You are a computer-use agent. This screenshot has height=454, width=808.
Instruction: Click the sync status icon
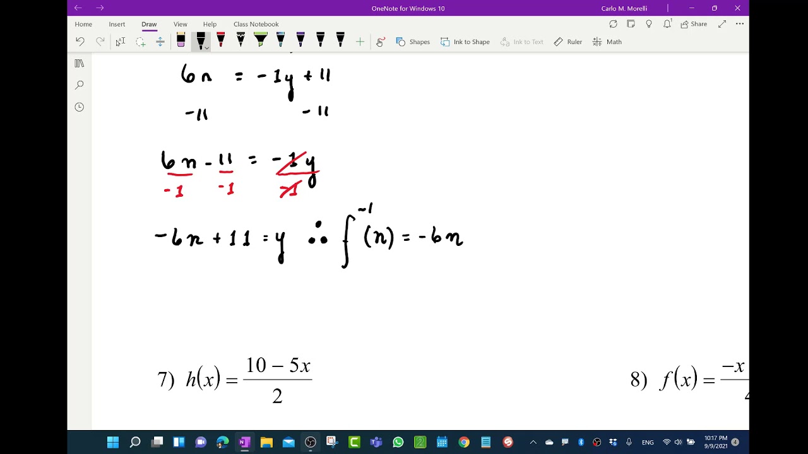(613, 24)
